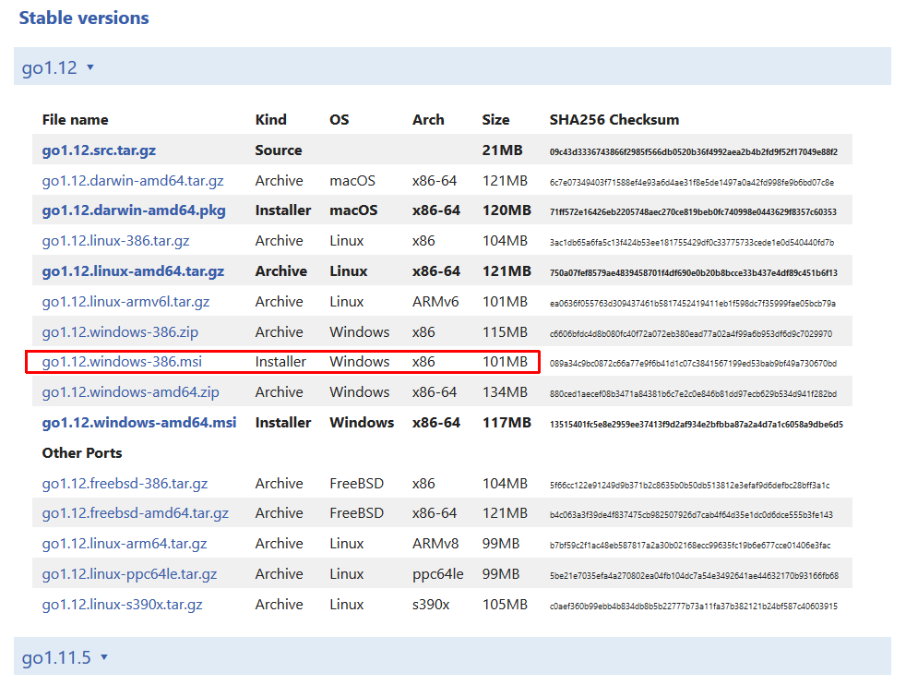The image size is (906, 697).
Task: Click s390x arch cell
Action: pyautogui.click(x=431, y=605)
